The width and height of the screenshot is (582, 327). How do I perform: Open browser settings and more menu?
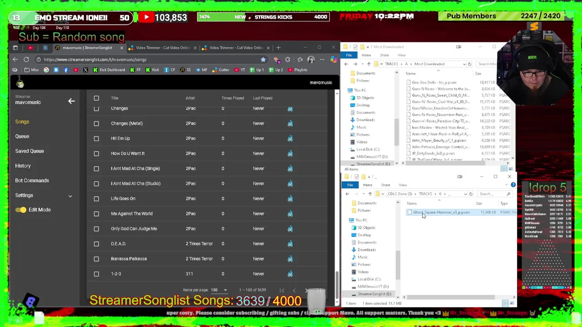pyautogui.click(x=322, y=59)
